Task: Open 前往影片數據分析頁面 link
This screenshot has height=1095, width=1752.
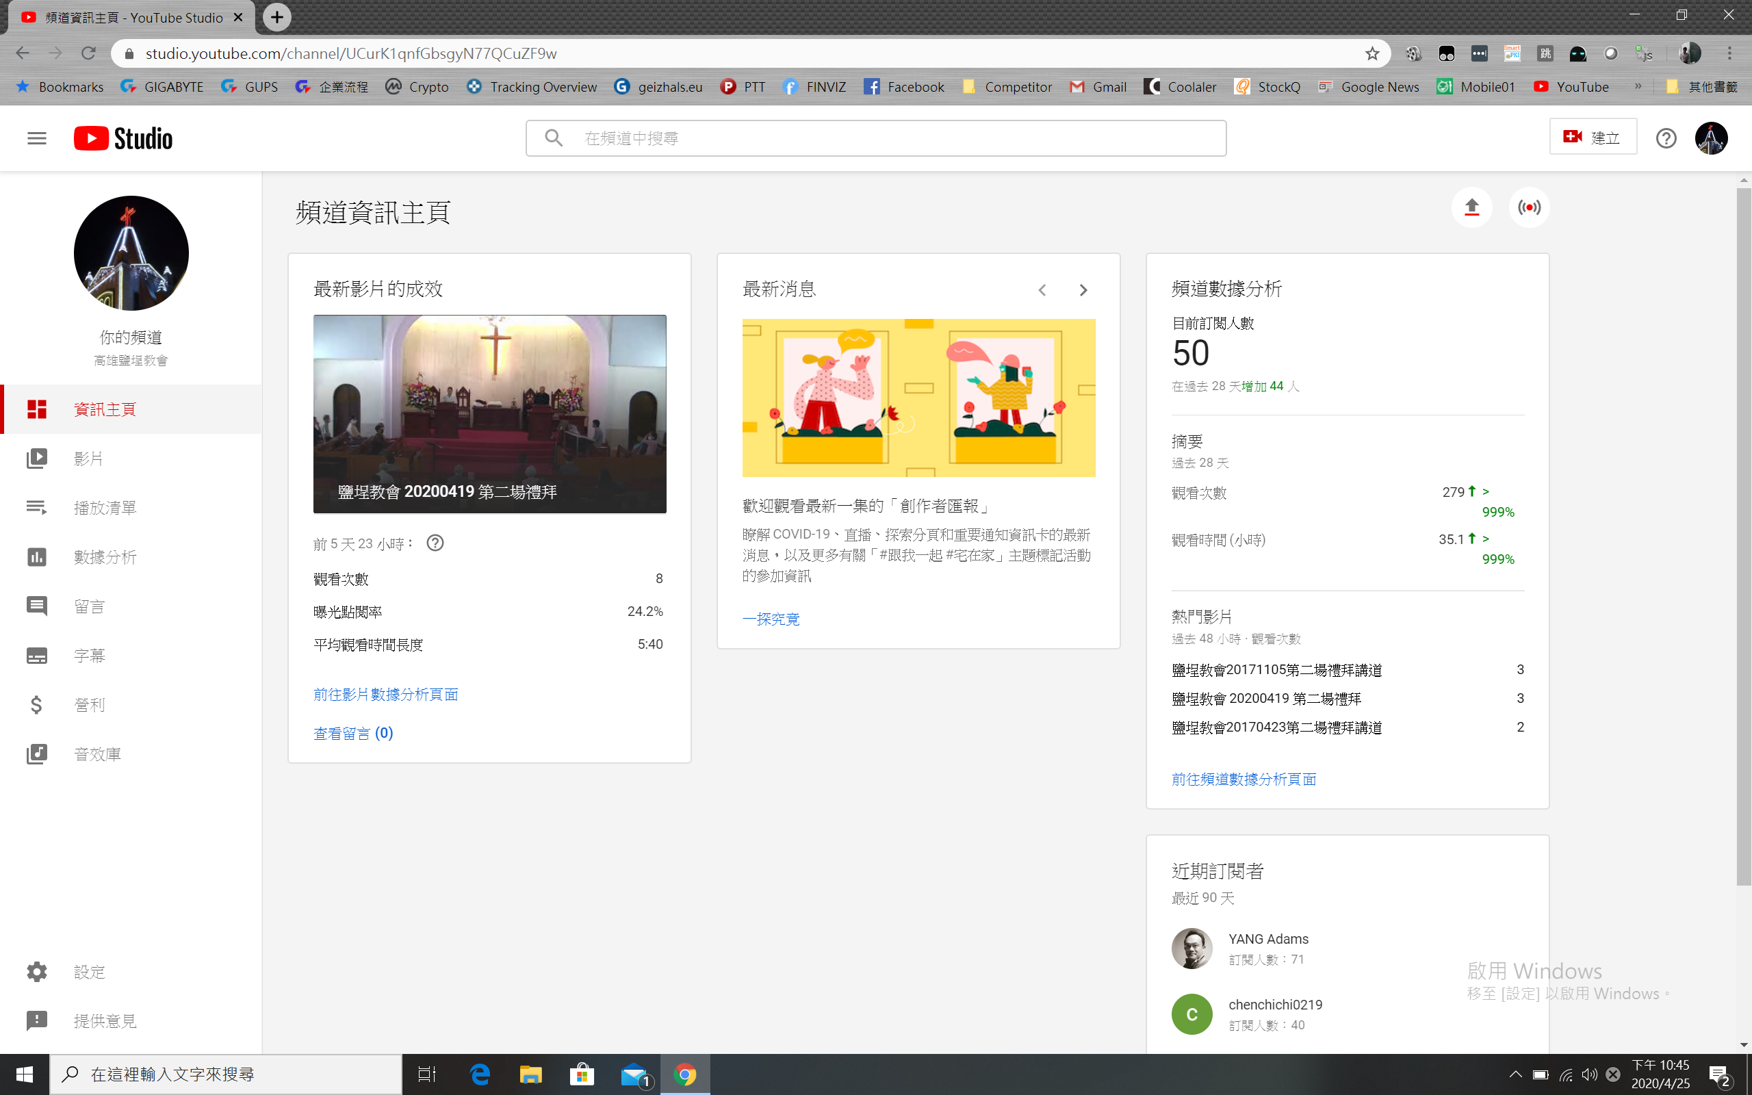Action: click(x=385, y=695)
